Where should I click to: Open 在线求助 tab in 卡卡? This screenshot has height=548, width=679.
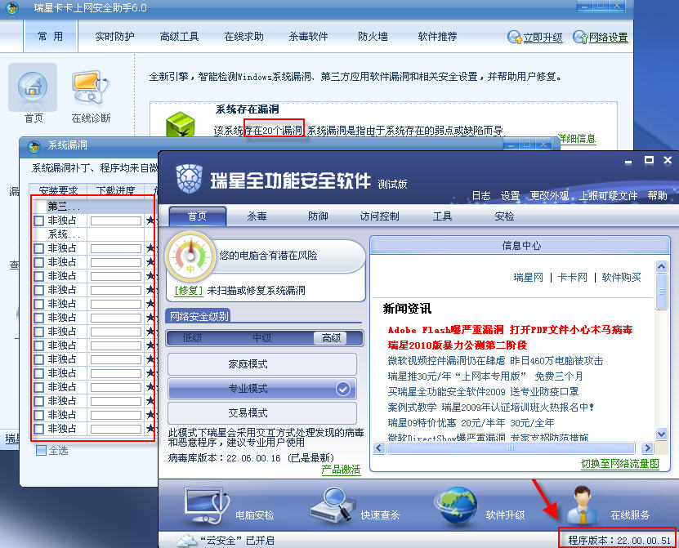243,37
